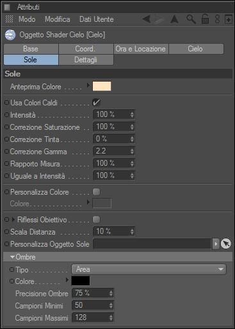
Task: Open the Tipo Area shadow dropdown
Action: click(x=149, y=269)
